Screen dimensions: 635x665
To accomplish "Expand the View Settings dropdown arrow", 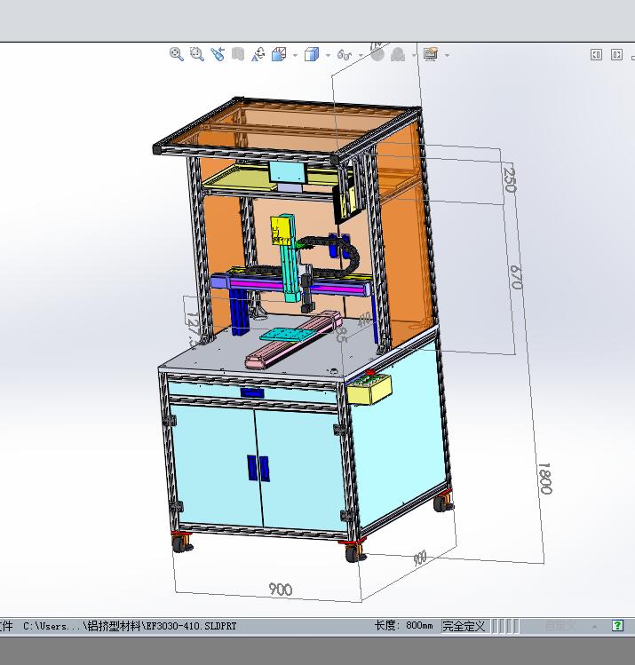I will [447, 55].
